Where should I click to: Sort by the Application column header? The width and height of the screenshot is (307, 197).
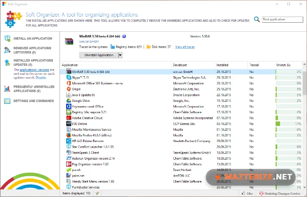116,65
